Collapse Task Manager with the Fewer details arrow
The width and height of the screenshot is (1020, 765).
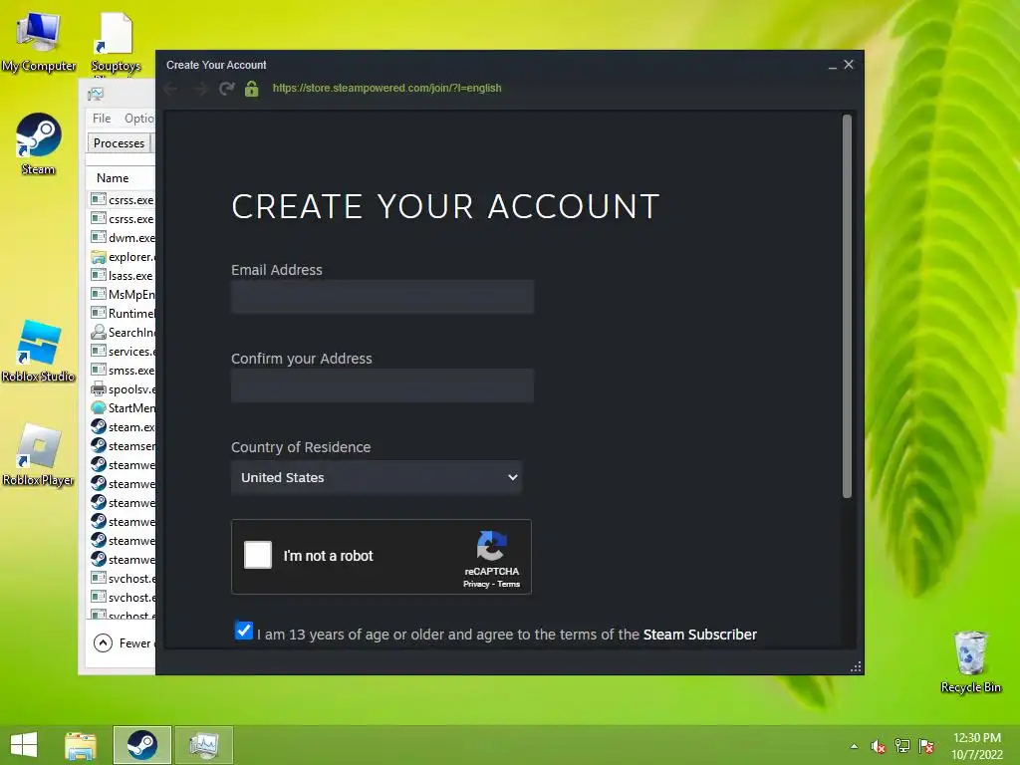[103, 642]
